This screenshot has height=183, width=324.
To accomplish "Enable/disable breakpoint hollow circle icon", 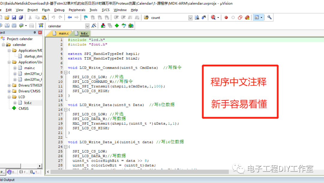I will (x=233, y=18).
